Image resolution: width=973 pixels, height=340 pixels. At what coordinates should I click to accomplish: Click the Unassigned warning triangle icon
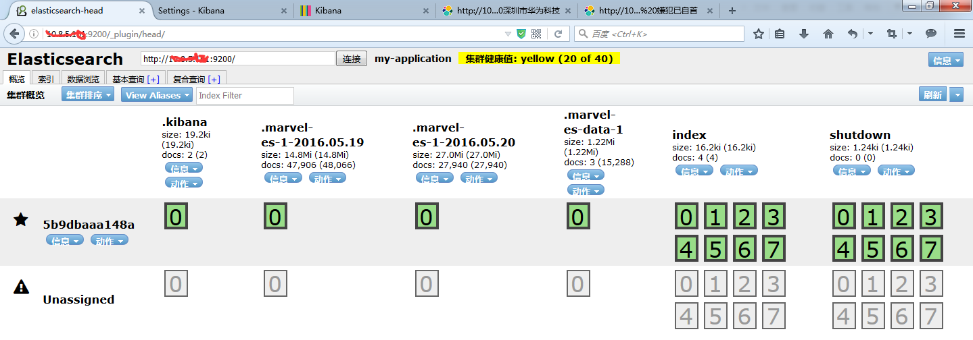pos(21,287)
